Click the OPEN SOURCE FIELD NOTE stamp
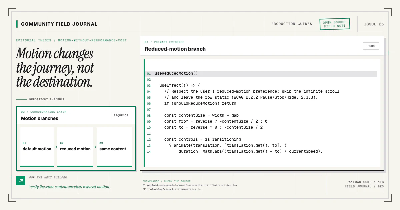 [335, 24]
